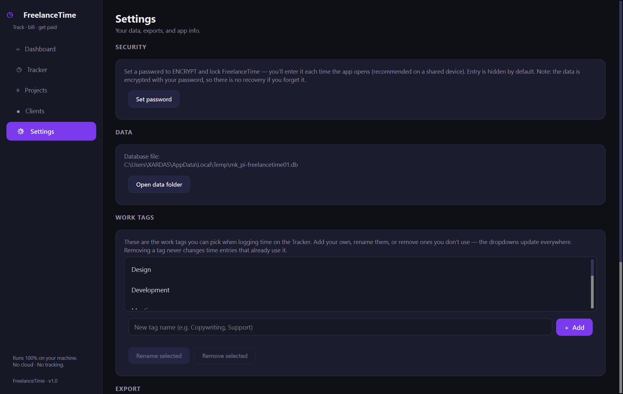Click the Set password button
623x394 pixels.
[154, 99]
